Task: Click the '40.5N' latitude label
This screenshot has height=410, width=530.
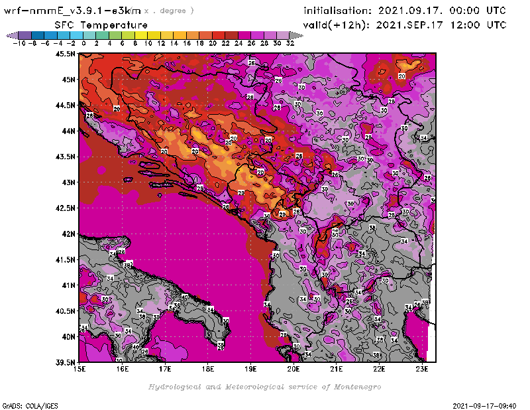Action: tap(65, 311)
